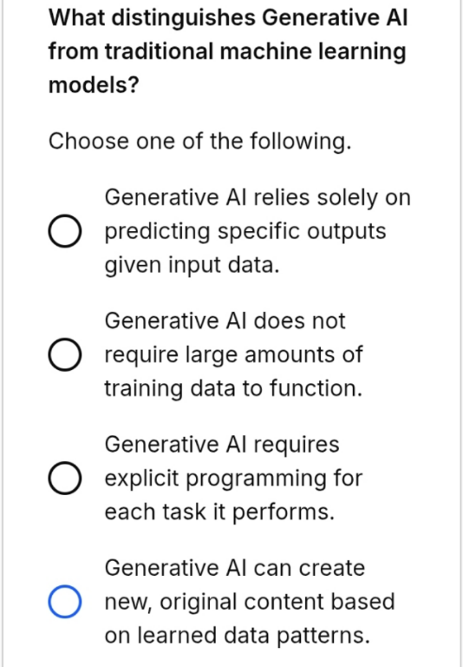
Task: Click the text 'Generative AI requires'
Action: [x=222, y=445]
